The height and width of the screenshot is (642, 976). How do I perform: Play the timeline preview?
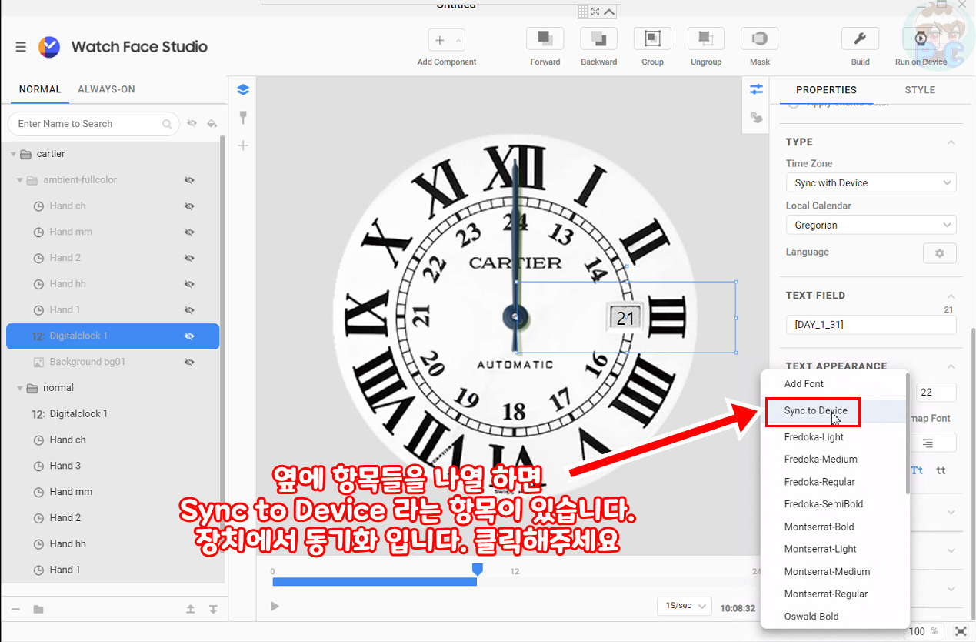(275, 607)
